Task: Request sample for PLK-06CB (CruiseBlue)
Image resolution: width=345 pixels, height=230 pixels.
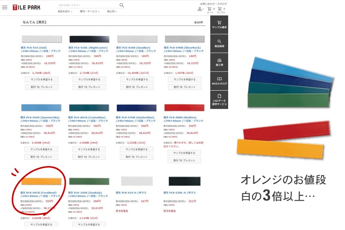Action: 89,149
